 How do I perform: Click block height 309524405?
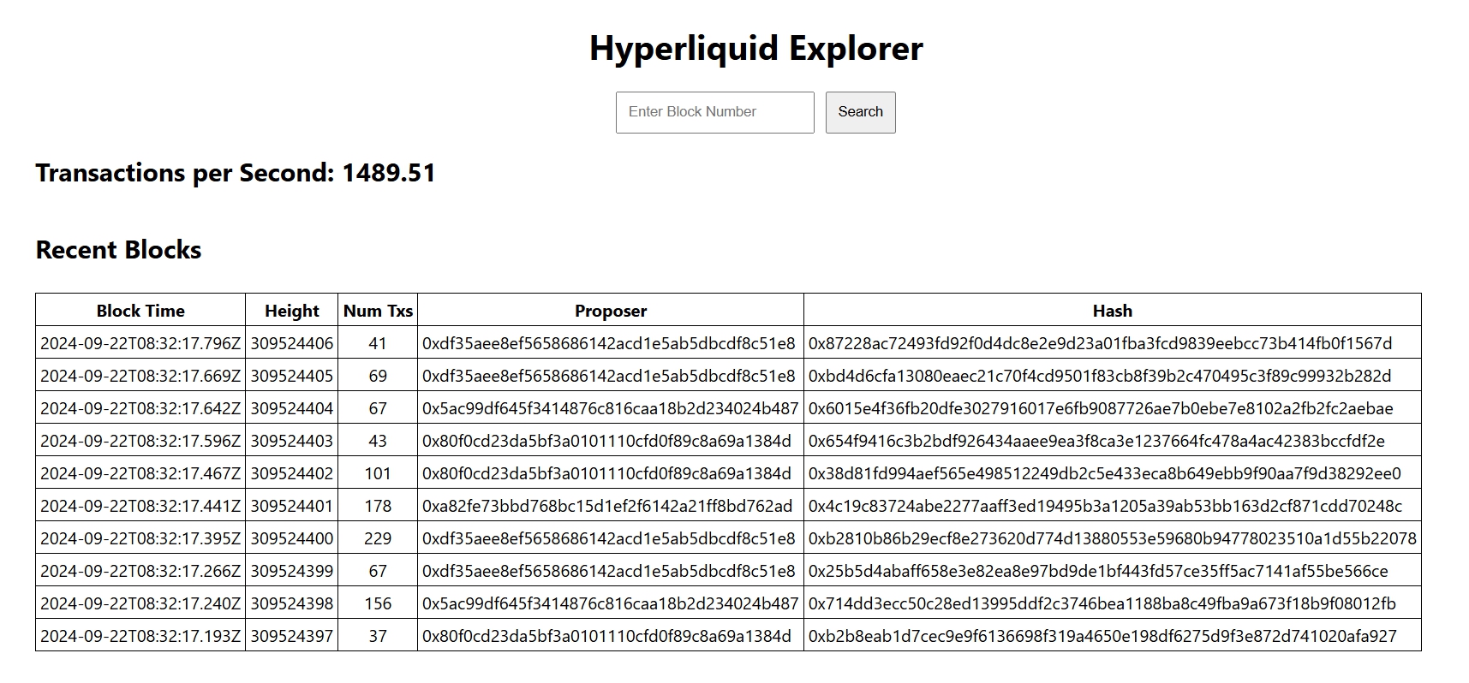[x=292, y=376]
